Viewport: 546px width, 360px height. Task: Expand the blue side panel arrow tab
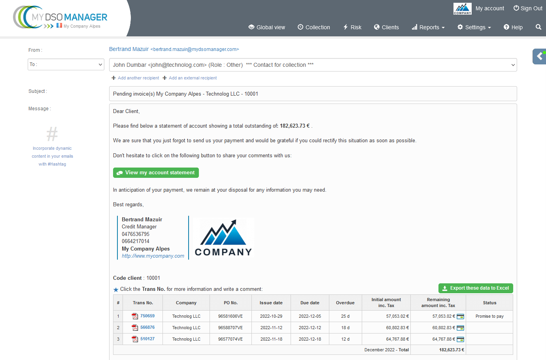pyautogui.click(x=539, y=57)
